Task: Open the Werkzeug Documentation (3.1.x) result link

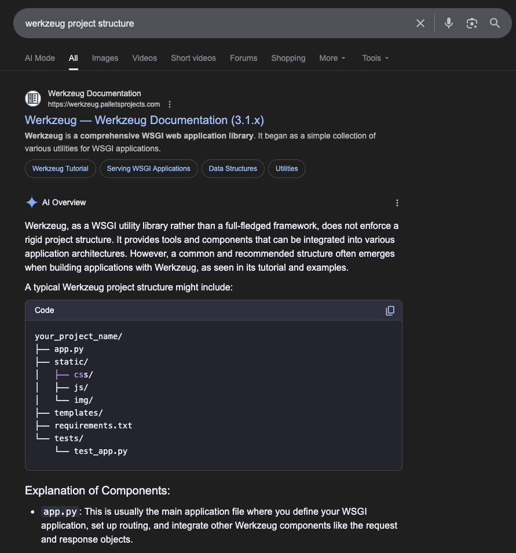Action: 144,120
